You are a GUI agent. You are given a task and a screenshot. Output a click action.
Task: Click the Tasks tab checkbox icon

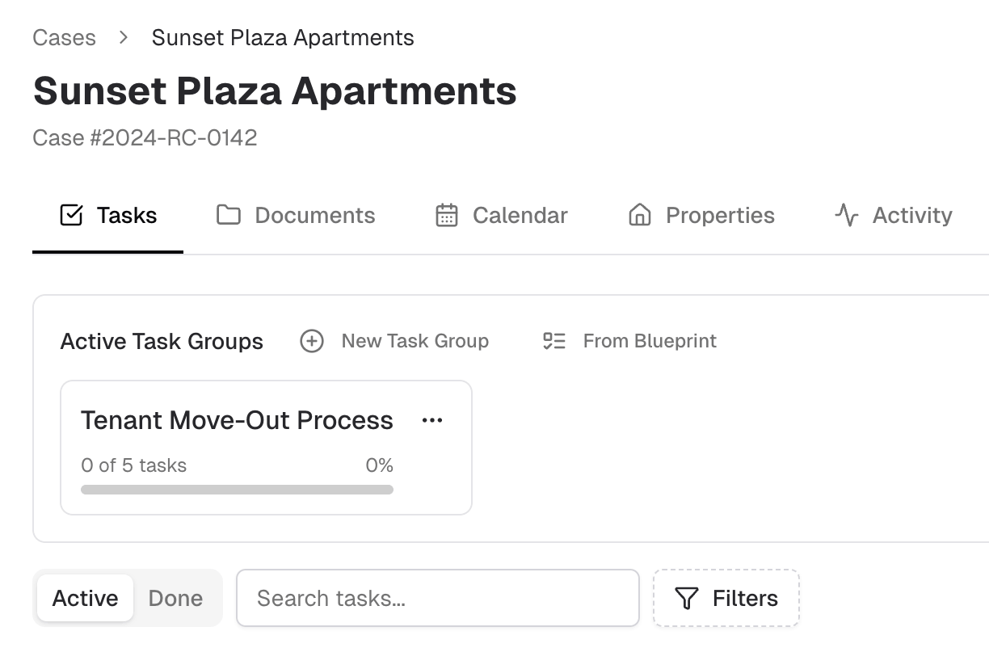(x=72, y=215)
